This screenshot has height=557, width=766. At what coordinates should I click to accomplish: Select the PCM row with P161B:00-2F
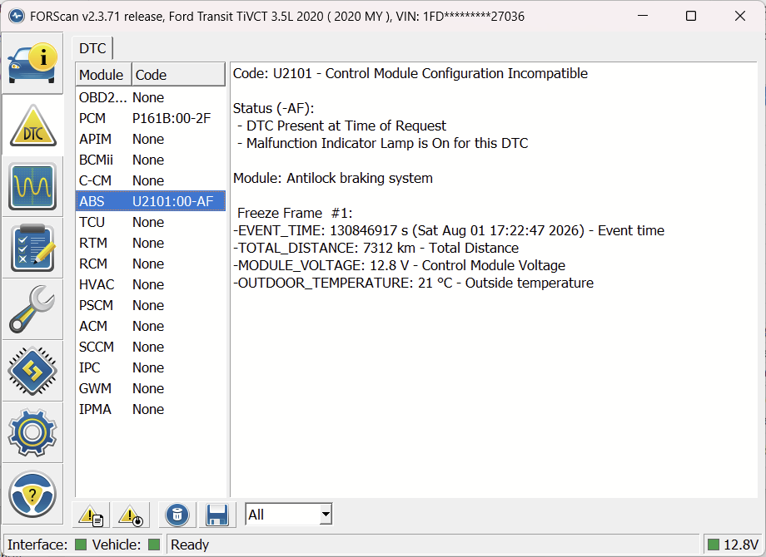click(x=151, y=119)
